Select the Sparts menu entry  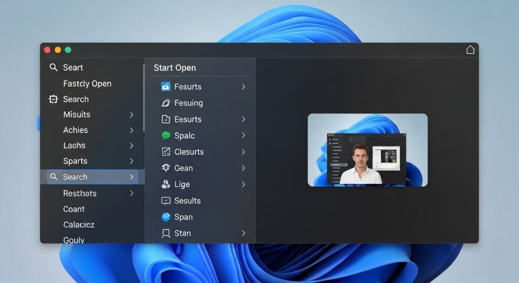point(75,161)
